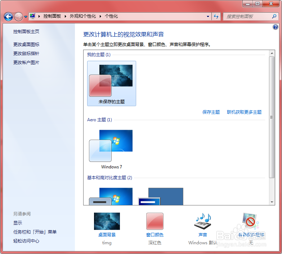Click theme list scroll up arrow
This screenshot has height=254, width=282.
pos(272,53)
